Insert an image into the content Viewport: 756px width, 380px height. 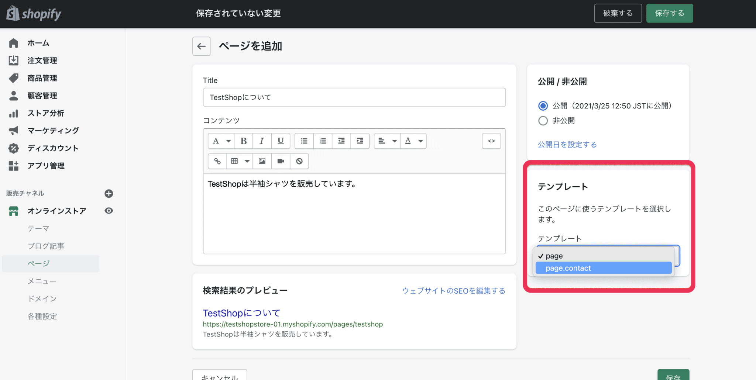pyautogui.click(x=262, y=161)
